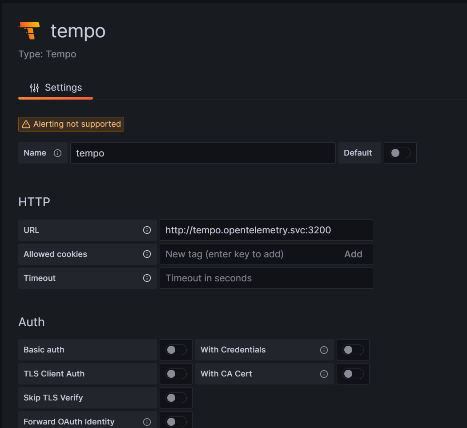Enable the With Credentials switch

[353, 350]
